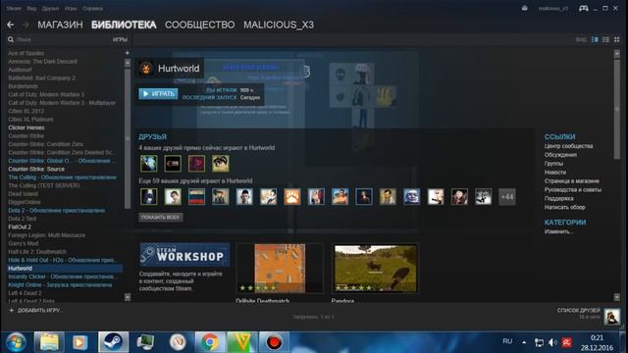
Task: Click ДОБАВИТЬ ИГРУ button
Action: [x=35, y=310]
